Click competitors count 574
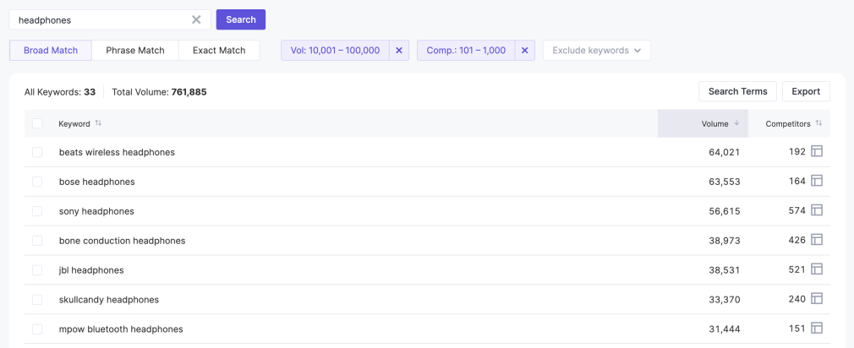Screen dimensions: 854x348 [x=797, y=210]
